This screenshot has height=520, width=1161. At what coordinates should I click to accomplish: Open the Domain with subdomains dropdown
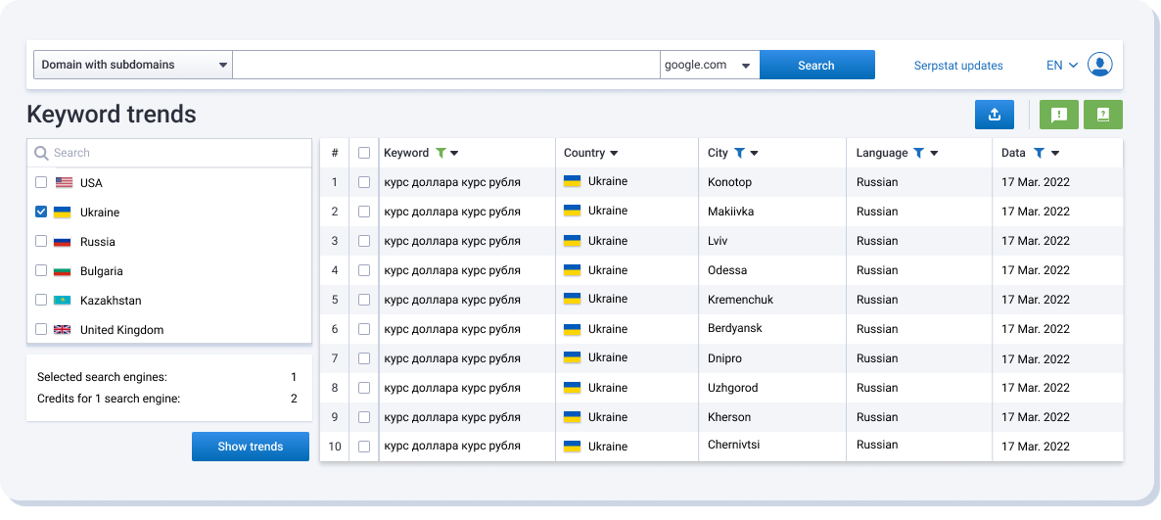pos(133,65)
